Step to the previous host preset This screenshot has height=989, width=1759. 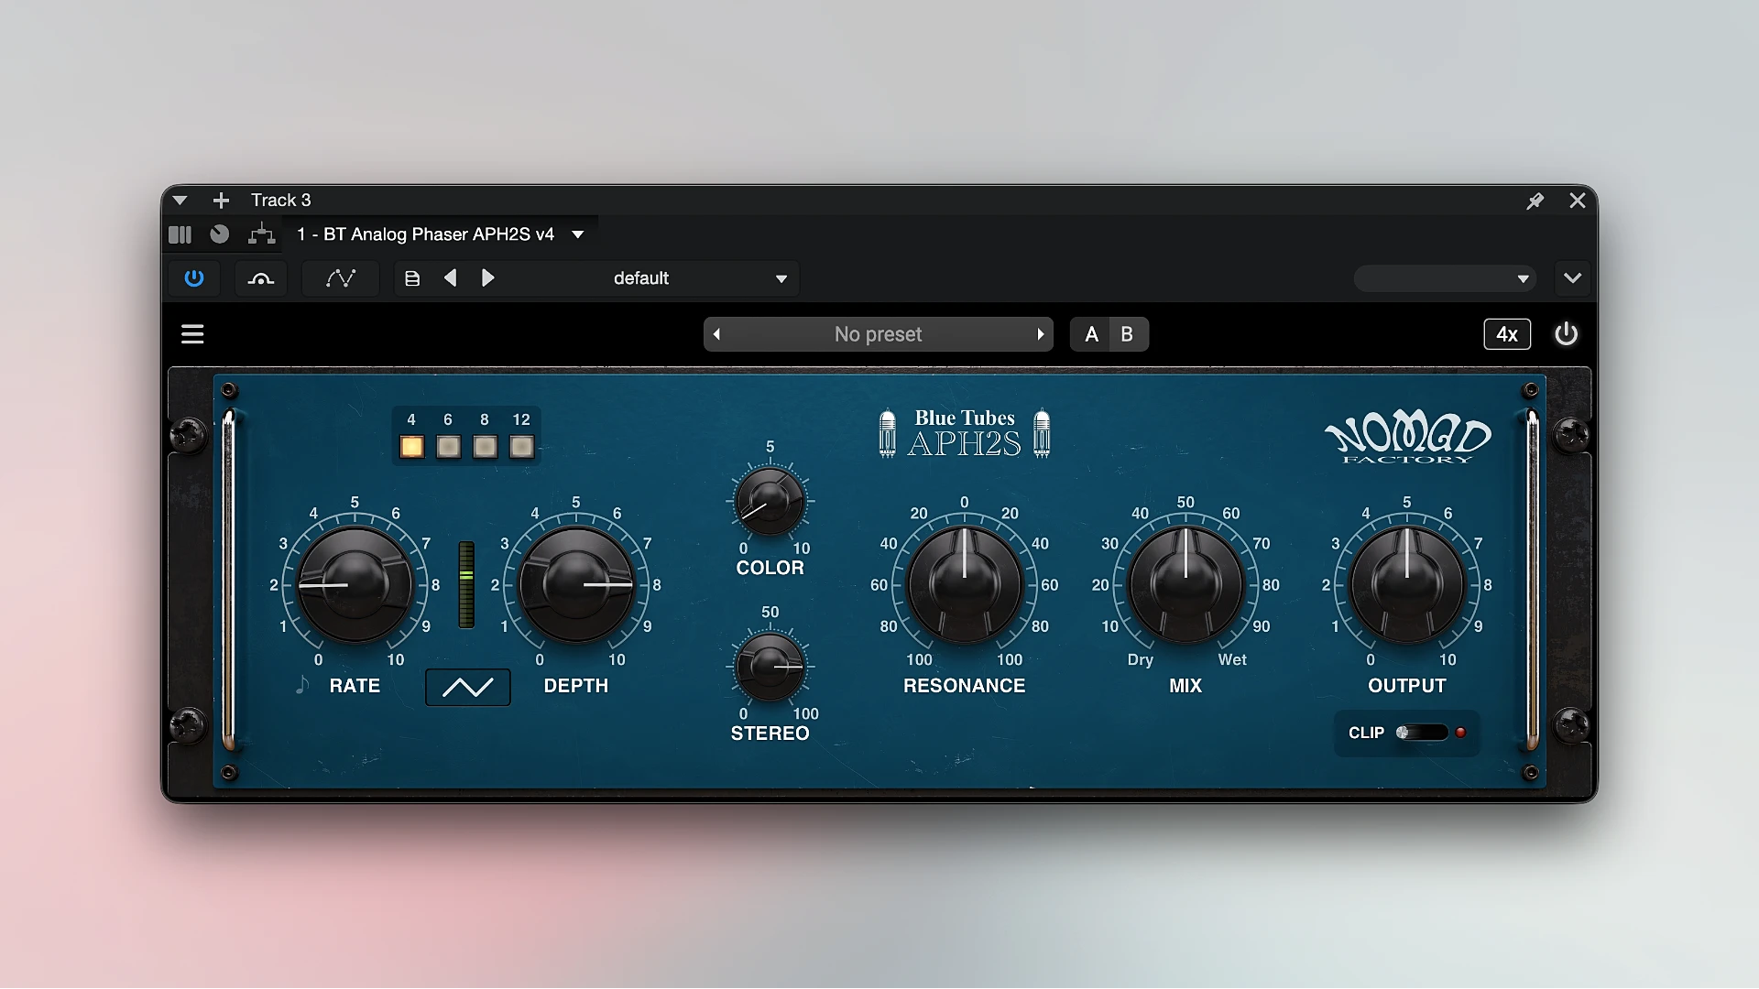(x=450, y=278)
